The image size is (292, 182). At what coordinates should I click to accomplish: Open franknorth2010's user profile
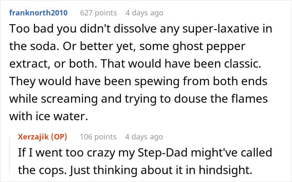pyautogui.click(x=38, y=13)
